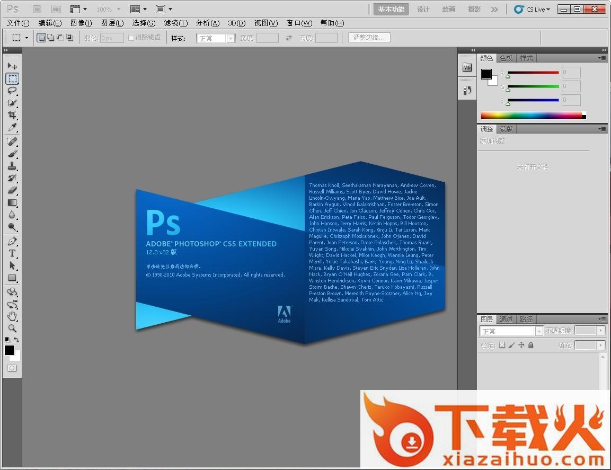Select the Eyedropper tool
This screenshot has width=611, height=470.
click(x=12, y=128)
